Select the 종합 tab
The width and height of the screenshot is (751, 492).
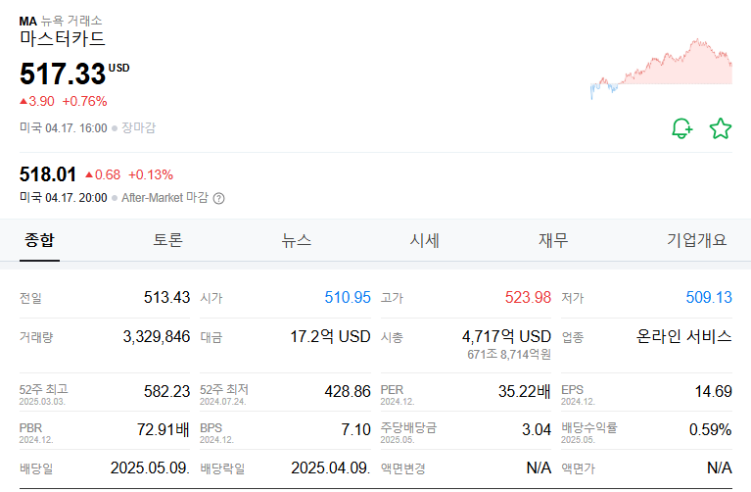(x=39, y=240)
